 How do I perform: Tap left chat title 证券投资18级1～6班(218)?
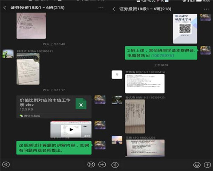37,8
